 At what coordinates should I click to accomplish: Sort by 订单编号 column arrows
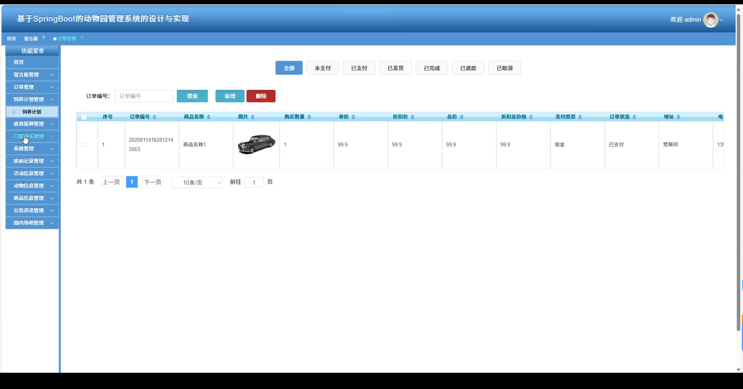tap(154, 117)
